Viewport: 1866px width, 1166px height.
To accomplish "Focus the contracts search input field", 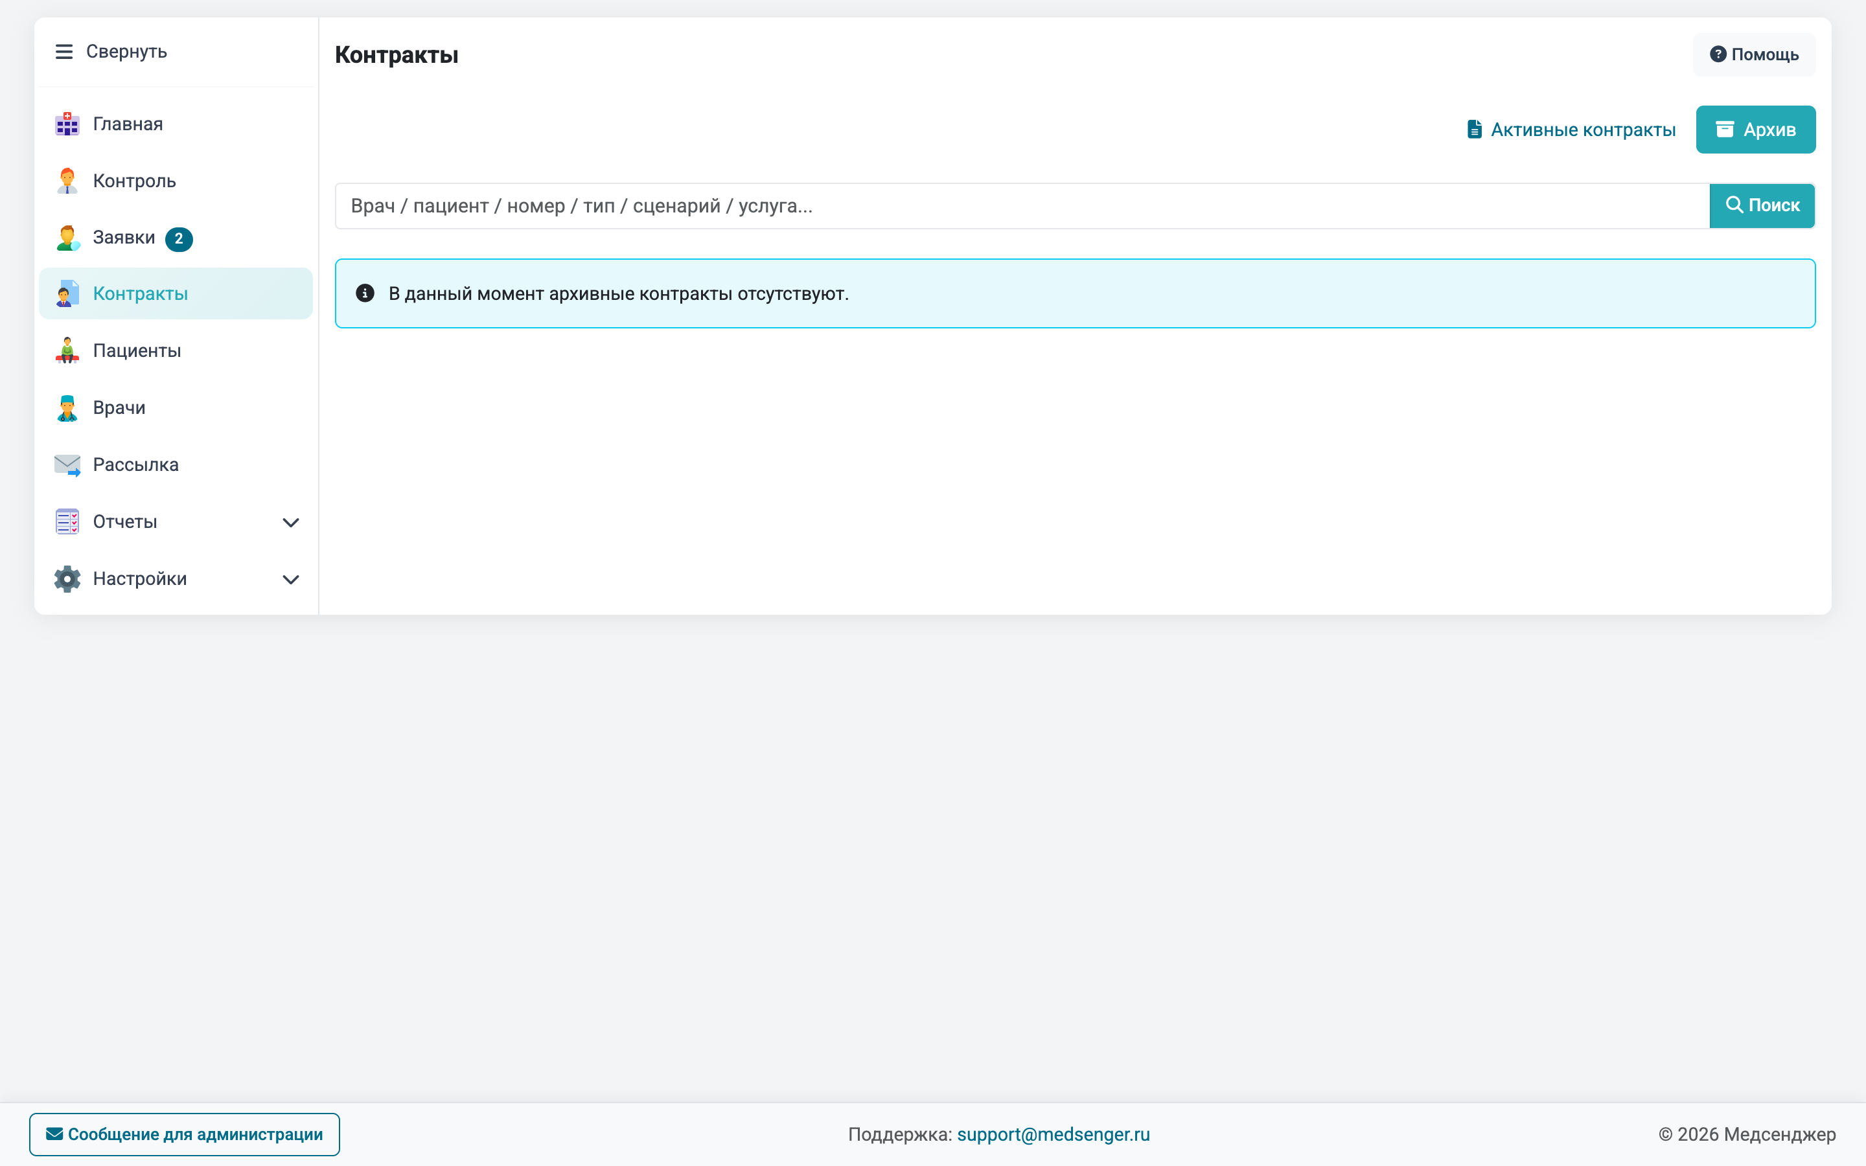I will pos(1022,206).
